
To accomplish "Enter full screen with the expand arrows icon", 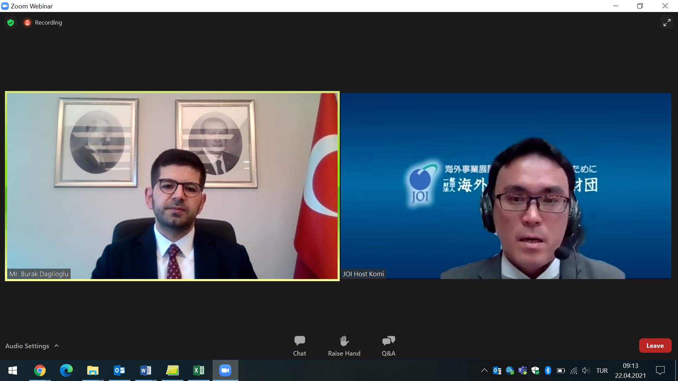I will (667, 23).
